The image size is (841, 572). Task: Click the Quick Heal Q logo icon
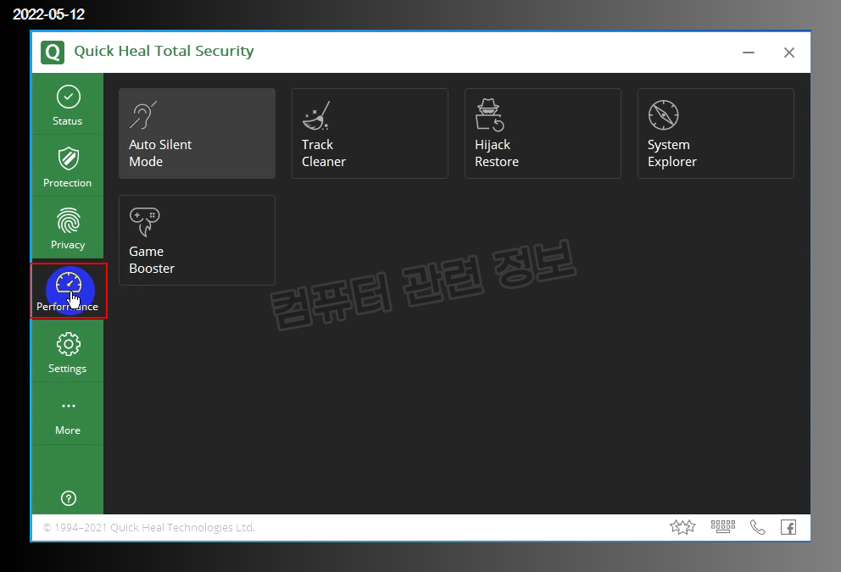53,53
